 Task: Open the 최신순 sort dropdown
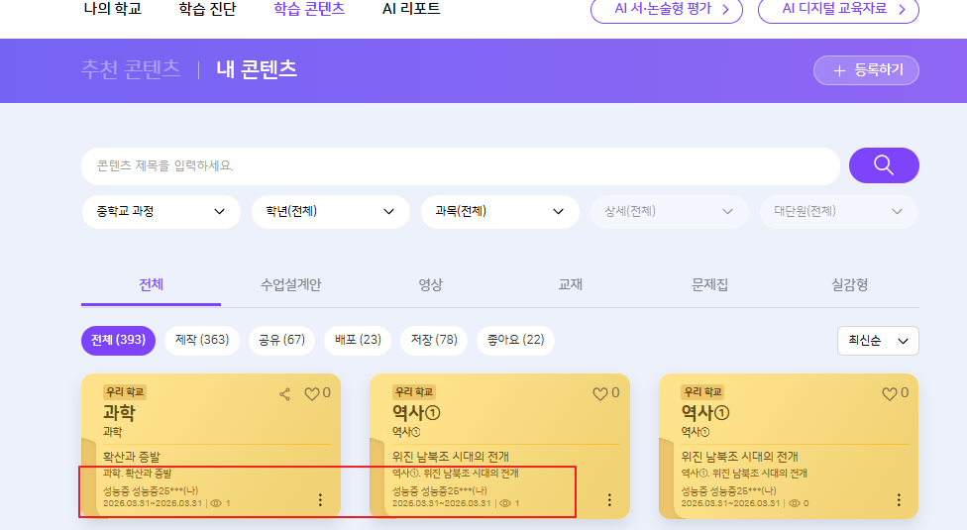[x=877, y=341]
